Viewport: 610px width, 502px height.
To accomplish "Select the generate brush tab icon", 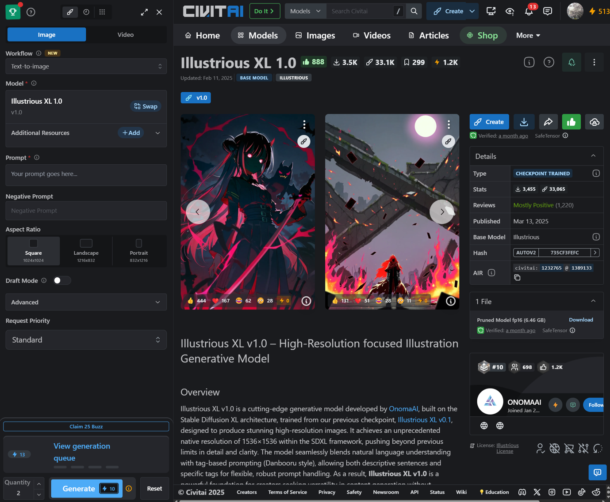I will [x=70, y=12].
